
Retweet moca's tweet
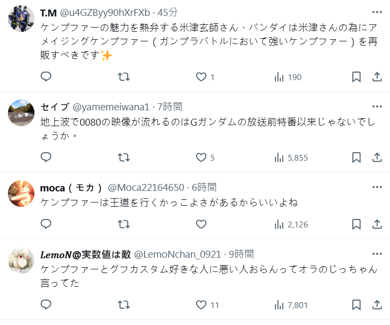tap(123, 224)
